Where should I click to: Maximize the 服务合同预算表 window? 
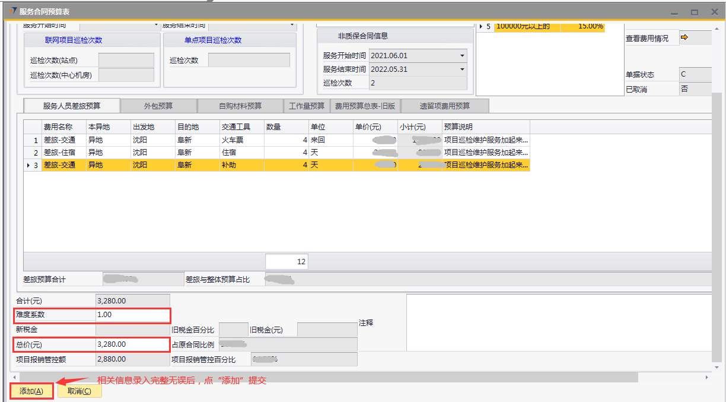(694, 12)
